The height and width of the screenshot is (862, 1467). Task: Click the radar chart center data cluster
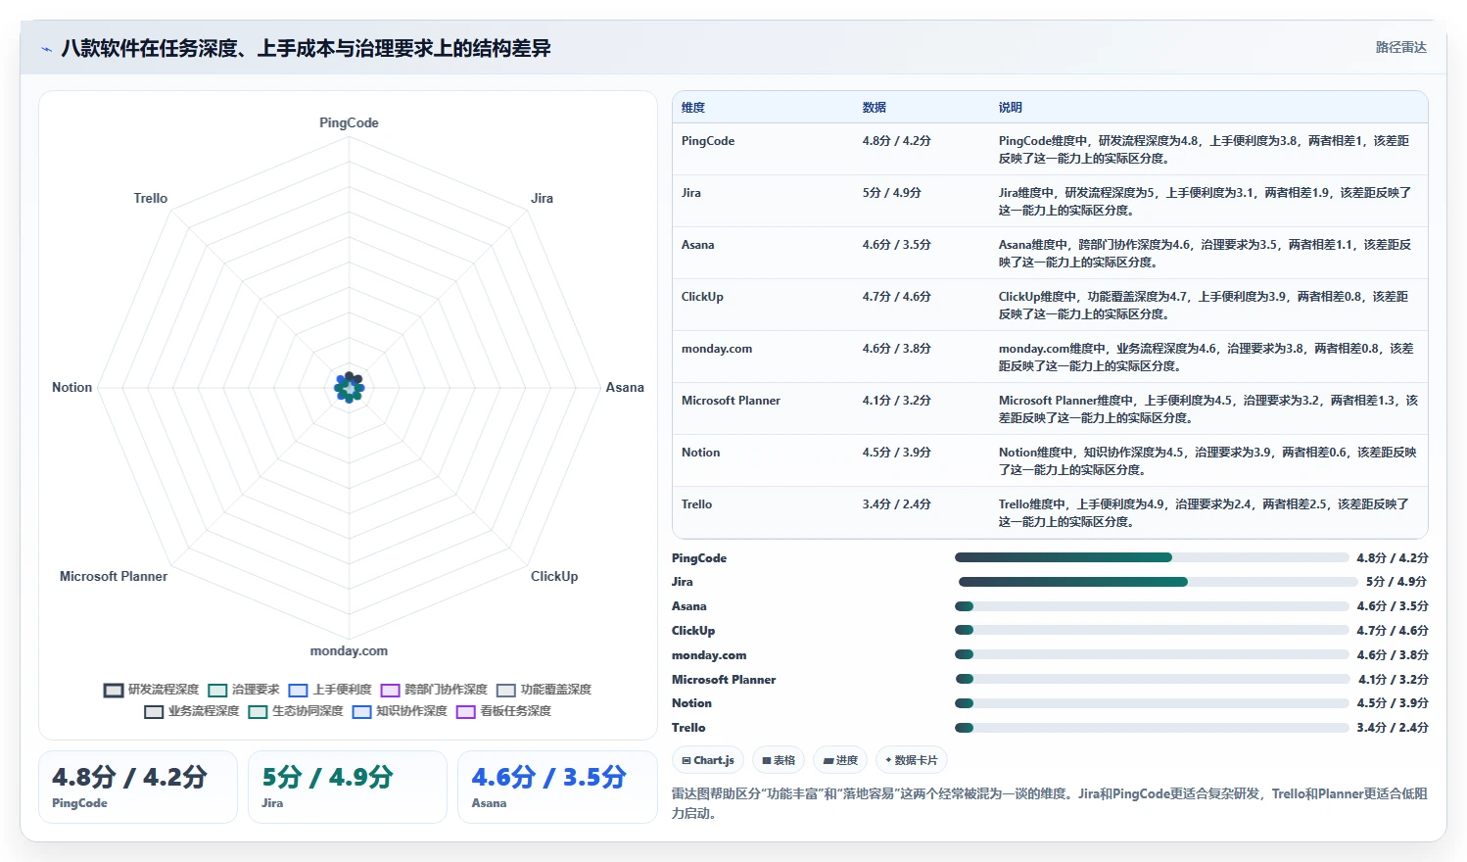[x=349, y=388]
